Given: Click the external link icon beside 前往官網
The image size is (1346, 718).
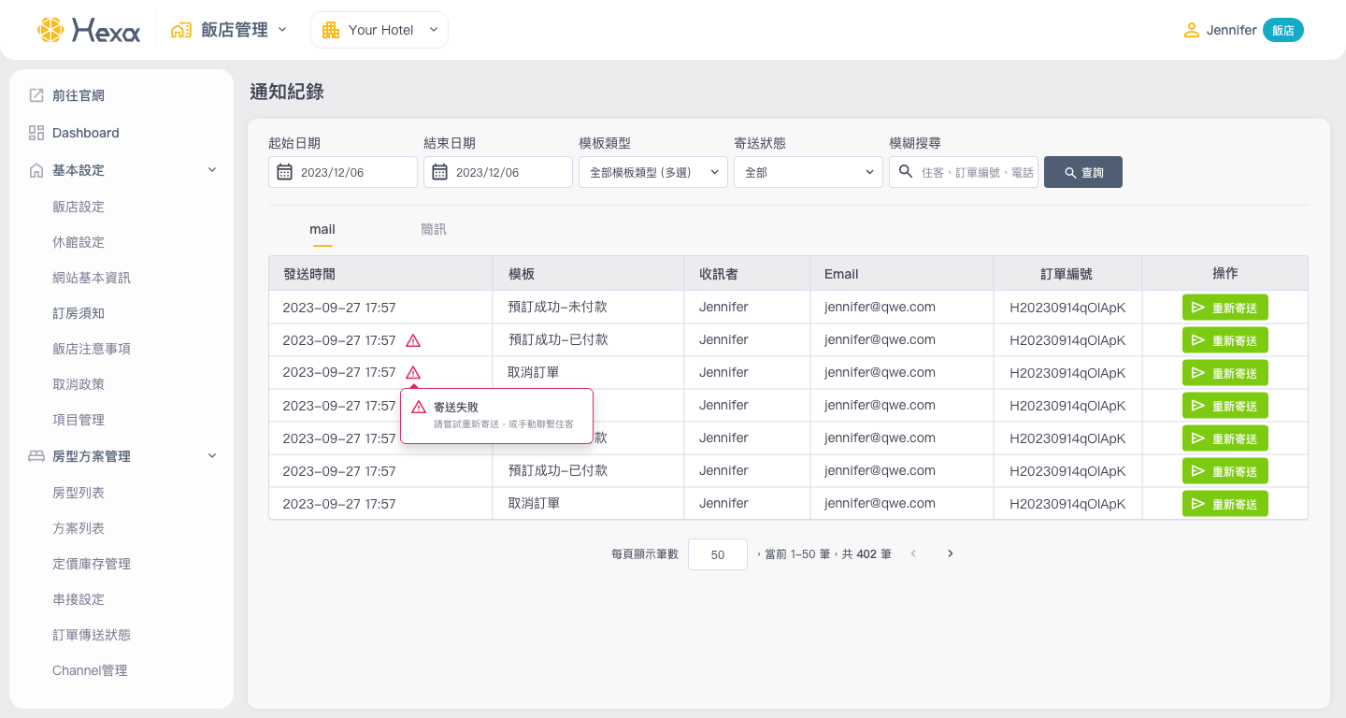Looking at the screenshot, I should coord(36,95).
